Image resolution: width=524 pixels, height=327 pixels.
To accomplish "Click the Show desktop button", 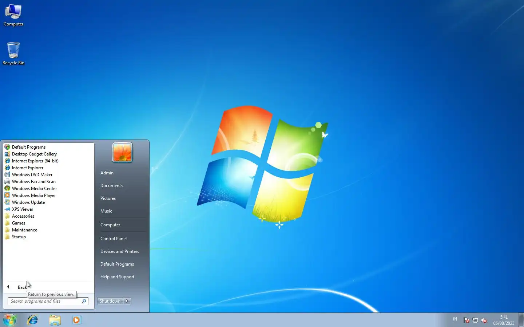I will coord(521,320).
